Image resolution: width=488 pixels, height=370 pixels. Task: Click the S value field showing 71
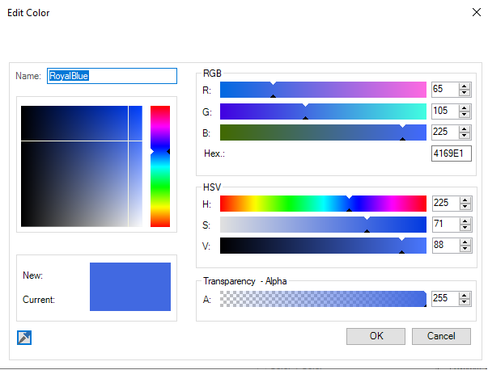tap(446, 225)
